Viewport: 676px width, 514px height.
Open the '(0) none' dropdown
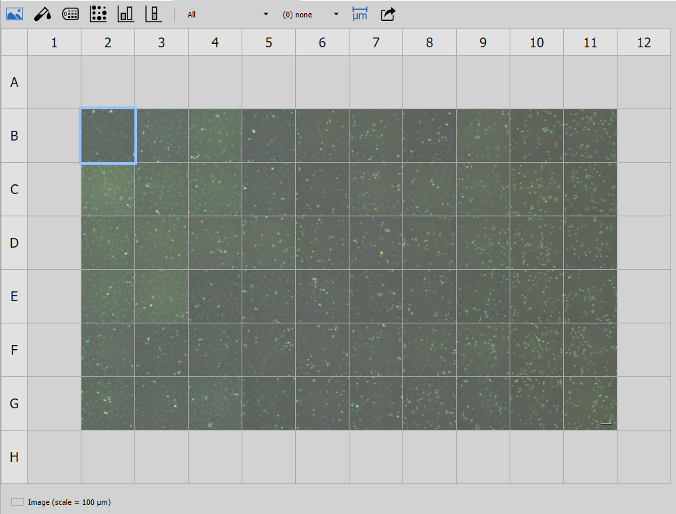311,15
